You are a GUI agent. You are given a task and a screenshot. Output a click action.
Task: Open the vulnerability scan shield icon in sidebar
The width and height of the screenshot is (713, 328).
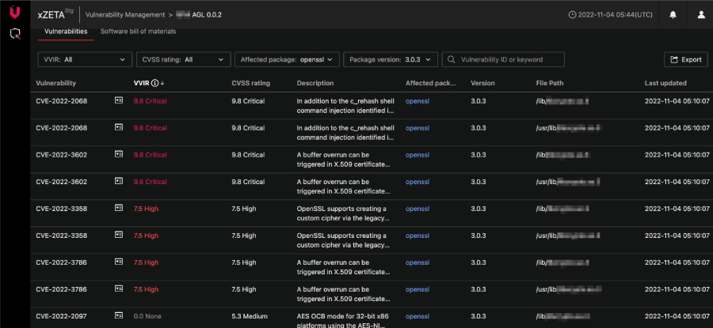click(x=14, y=34)
